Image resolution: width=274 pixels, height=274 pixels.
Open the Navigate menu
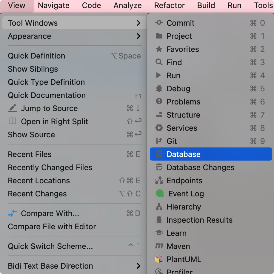(54, 5)
